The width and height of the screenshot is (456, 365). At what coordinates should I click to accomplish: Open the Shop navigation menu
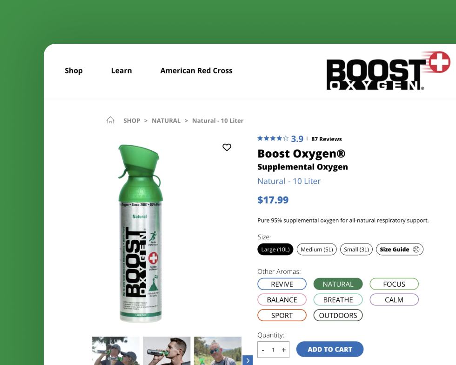74,70
